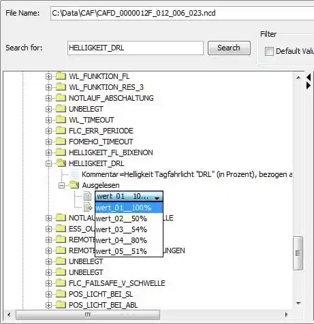Image resolution: width=314 pixels, height=324 pixels.
Task: Click the document-with-arrow icon below wert_01
Action: [x=88, y=207]
